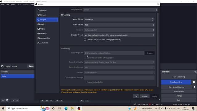Add a new scene with plus icon
Viewport: 197px width, 111px height.
(3, 100)
